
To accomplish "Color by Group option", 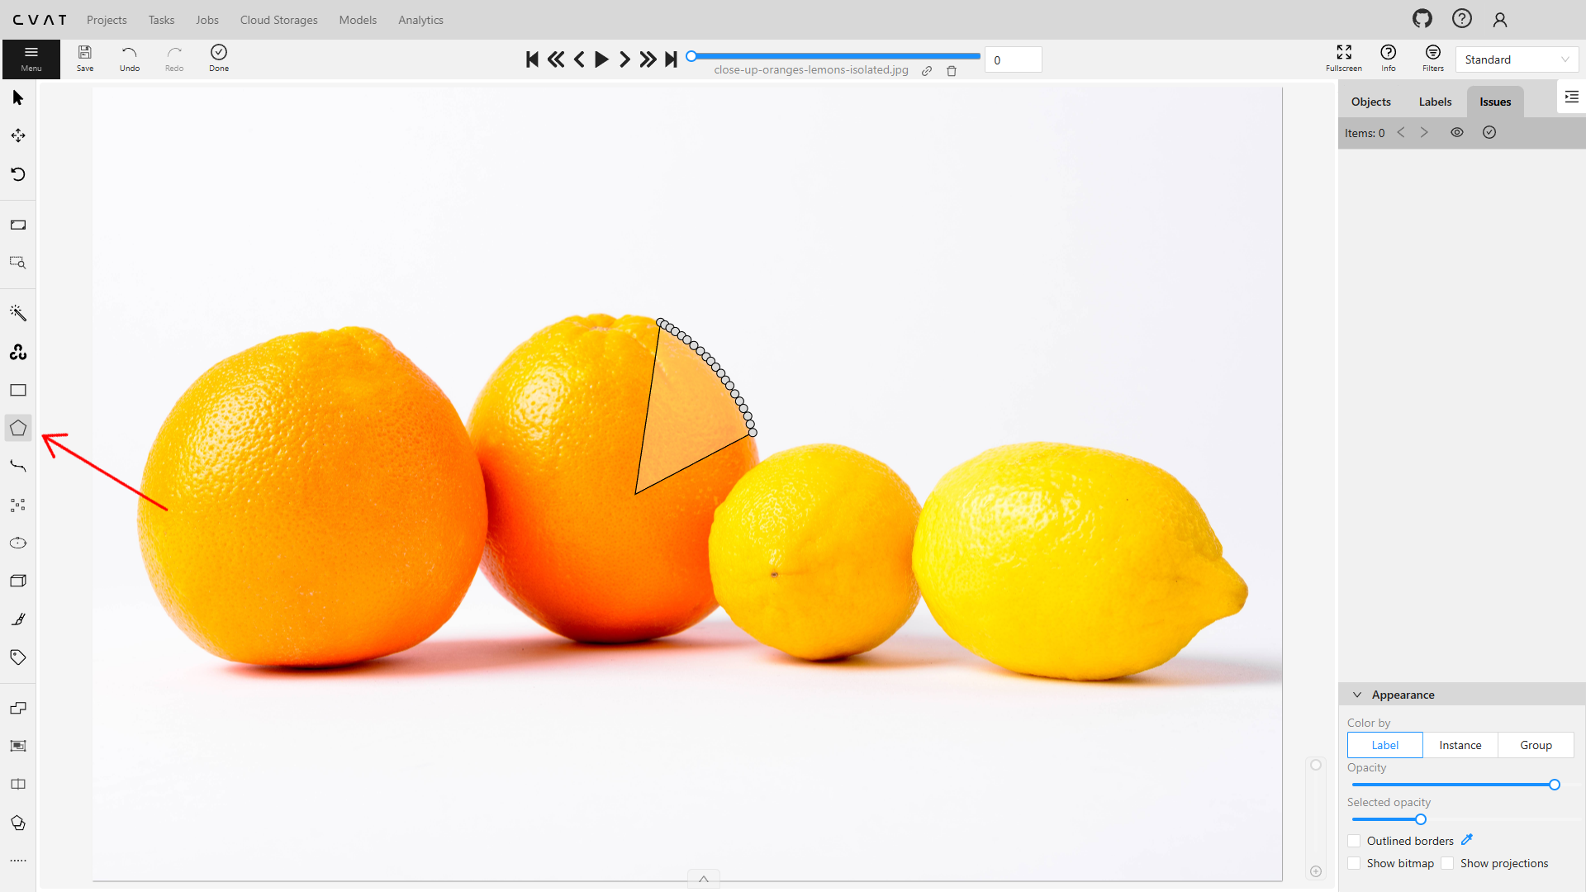I will (x=1536, y=745).
